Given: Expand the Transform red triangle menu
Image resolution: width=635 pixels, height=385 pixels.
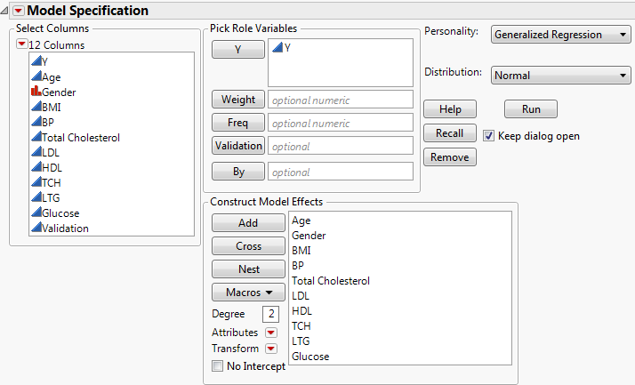Looking at the screenshot, I should [x=271, y=349].
